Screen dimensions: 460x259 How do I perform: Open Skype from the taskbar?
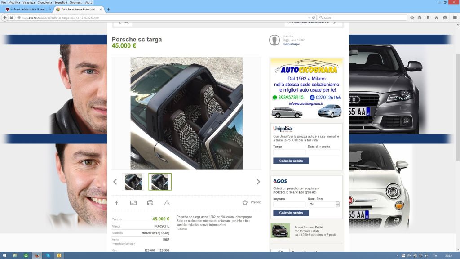[48, 255]
